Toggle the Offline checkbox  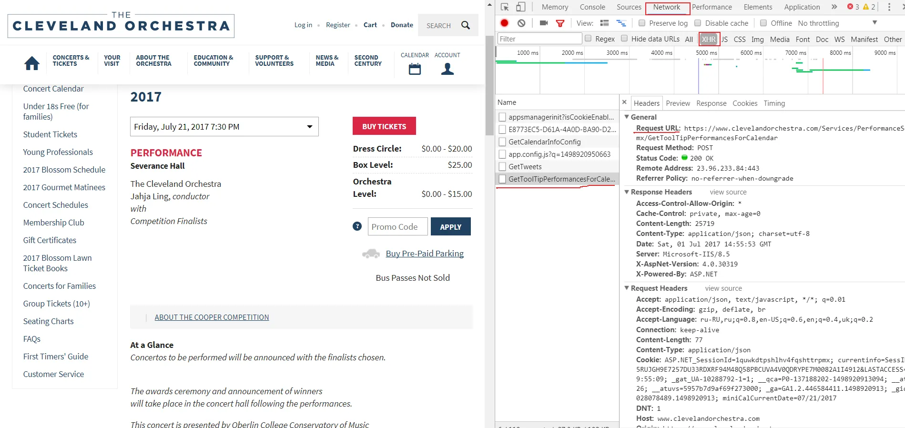click(x=763, y=23)
